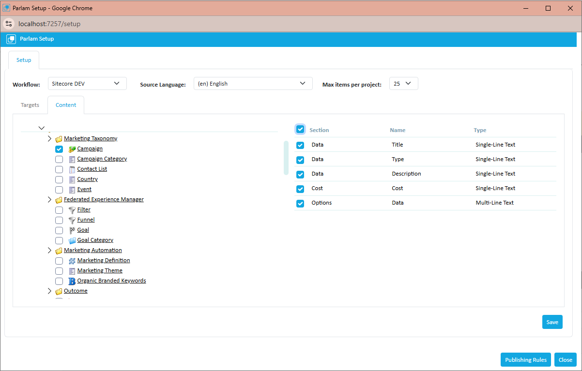This screenshot has height=371, width=582.
Task: Click the Organic Branded Keywords B icon
Action: (72, 281)
